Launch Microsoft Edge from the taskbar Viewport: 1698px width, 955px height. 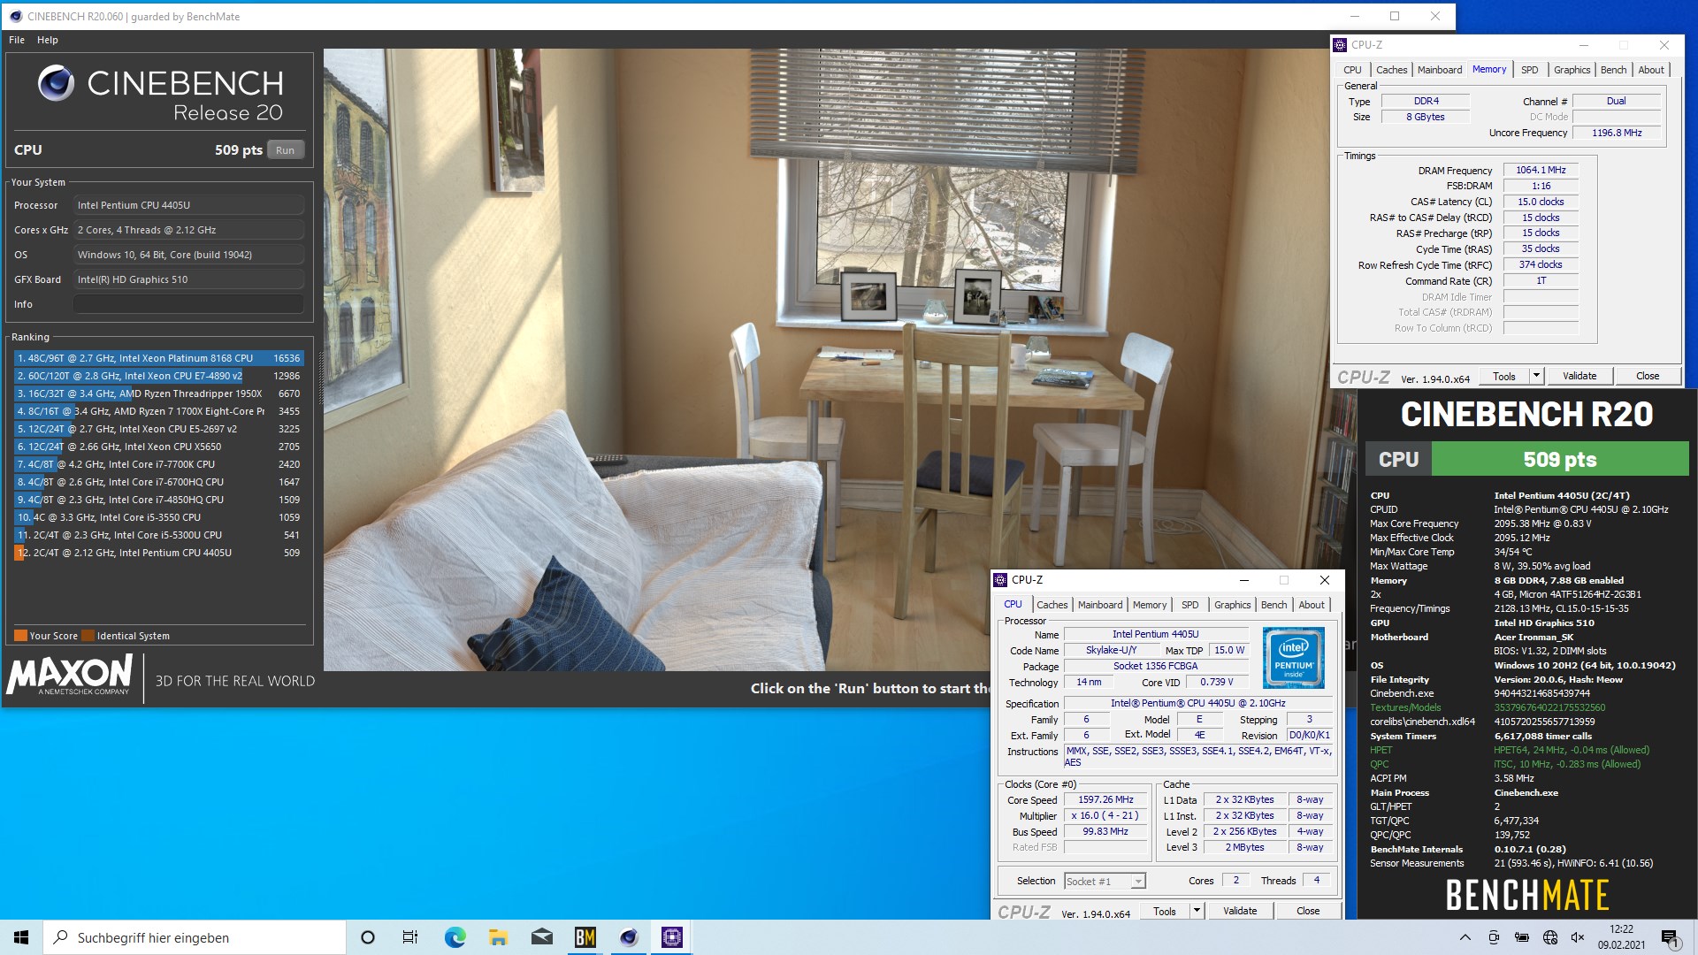(x=455, y=937)
